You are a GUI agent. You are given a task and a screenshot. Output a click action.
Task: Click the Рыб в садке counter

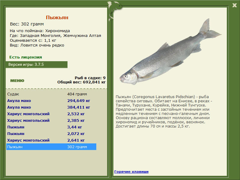pyautogui.click(x=90, y=78)
